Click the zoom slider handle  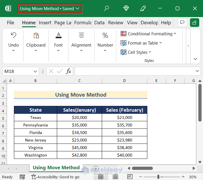tap(158, 177)
